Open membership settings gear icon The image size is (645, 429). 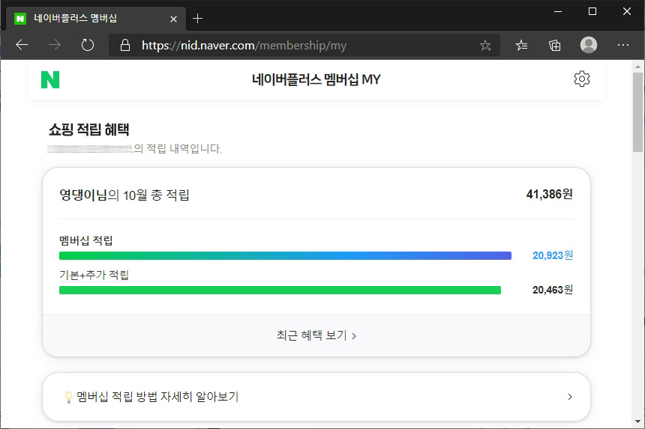coord(582,79)
